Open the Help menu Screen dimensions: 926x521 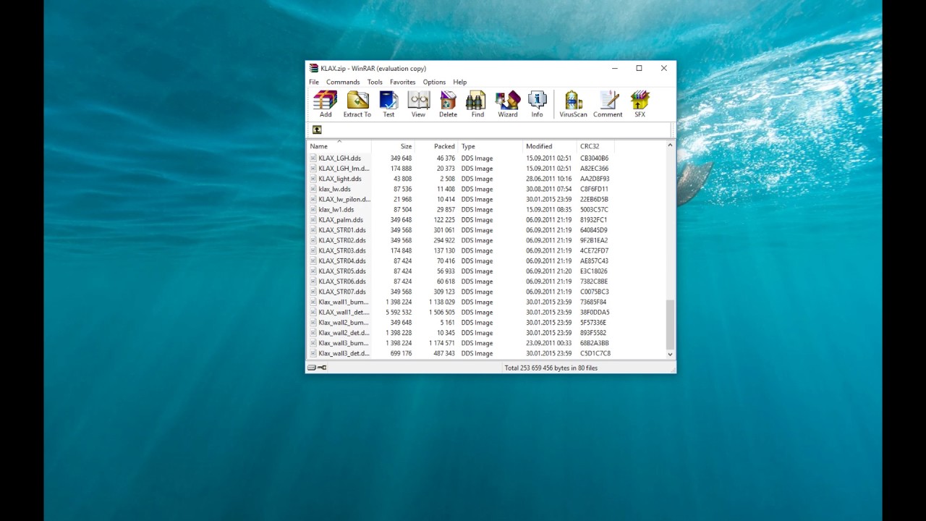pyautogui.click(x=460, y=82)
